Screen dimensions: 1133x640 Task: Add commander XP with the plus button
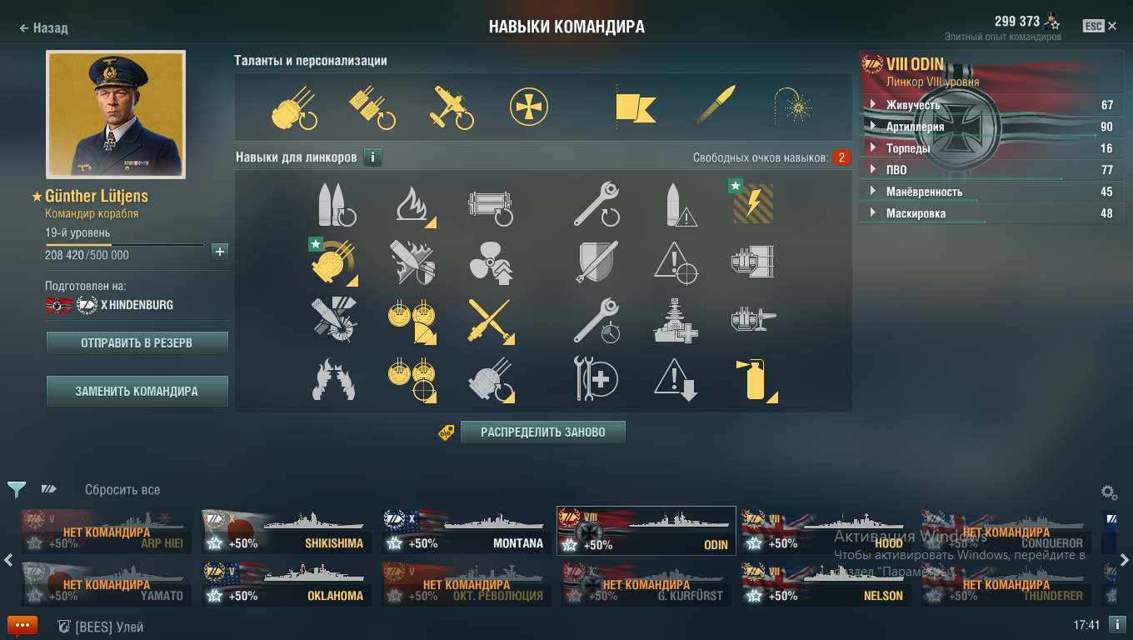[x=220, y=251]
